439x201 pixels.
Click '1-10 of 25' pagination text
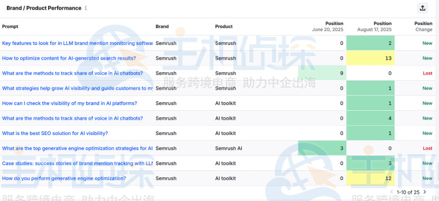pyautogui.click(x=408, y=192)
